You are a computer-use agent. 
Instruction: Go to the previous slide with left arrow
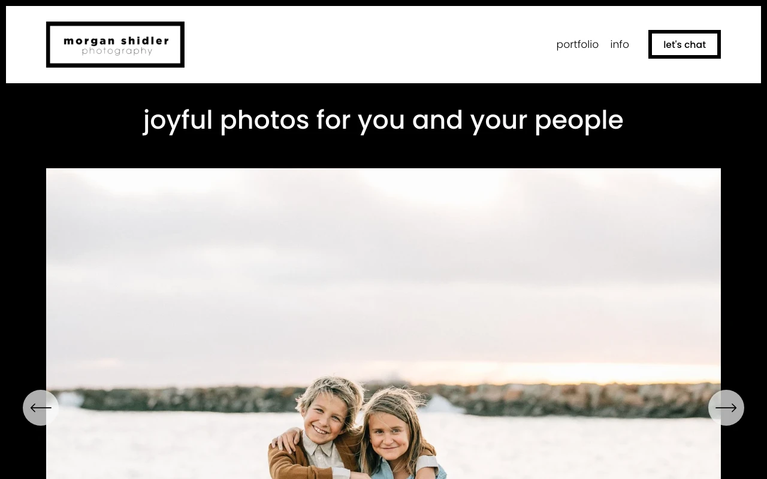click(41, 408)
